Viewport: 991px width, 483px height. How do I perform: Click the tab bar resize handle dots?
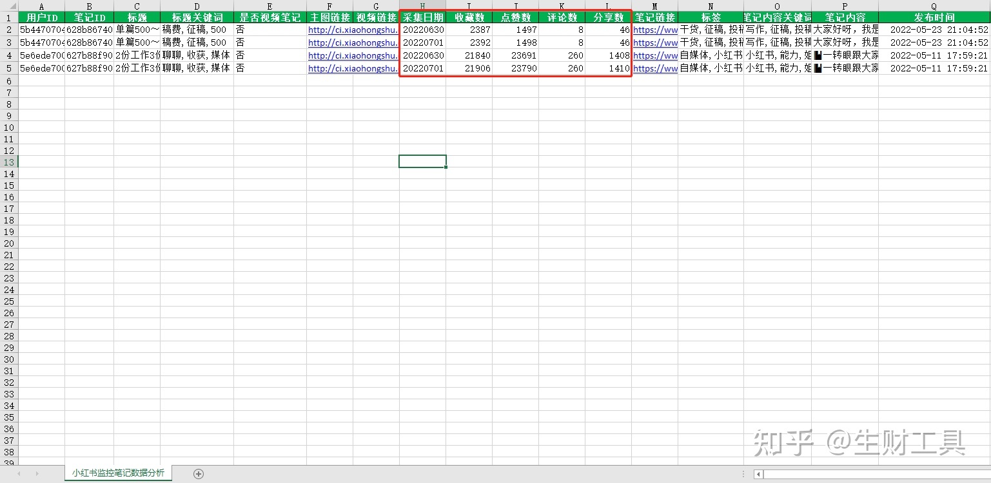[x=743, y=475]
